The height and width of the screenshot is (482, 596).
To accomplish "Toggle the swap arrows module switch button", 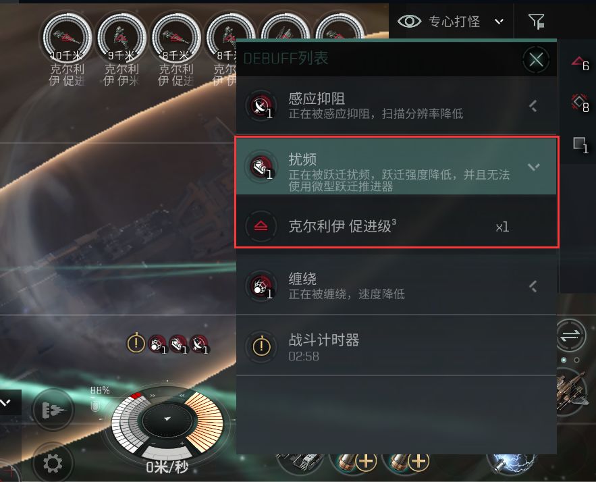I will pos(570,336).
